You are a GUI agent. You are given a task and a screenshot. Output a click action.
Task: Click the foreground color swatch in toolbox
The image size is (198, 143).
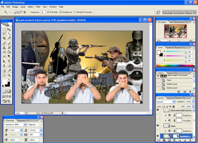click(x=5, y=82)
